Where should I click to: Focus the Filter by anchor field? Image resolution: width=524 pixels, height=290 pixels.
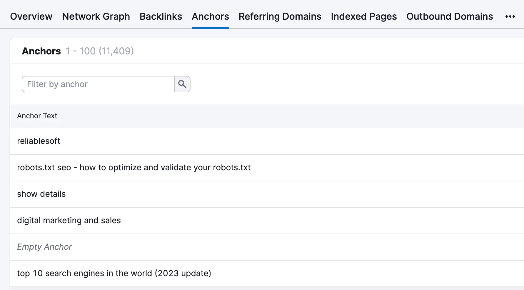[x=98, y=84]
